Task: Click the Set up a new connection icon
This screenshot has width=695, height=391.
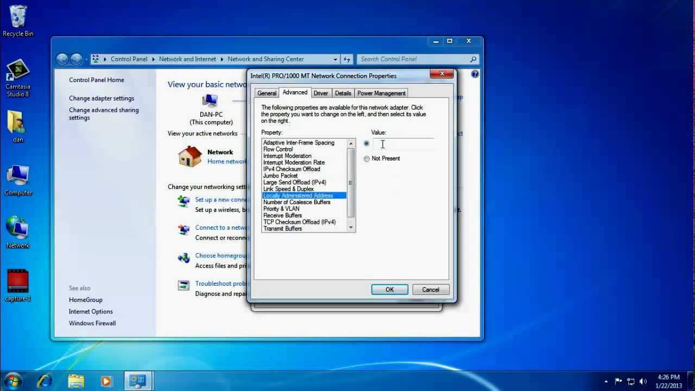Action: coord(184,201)
